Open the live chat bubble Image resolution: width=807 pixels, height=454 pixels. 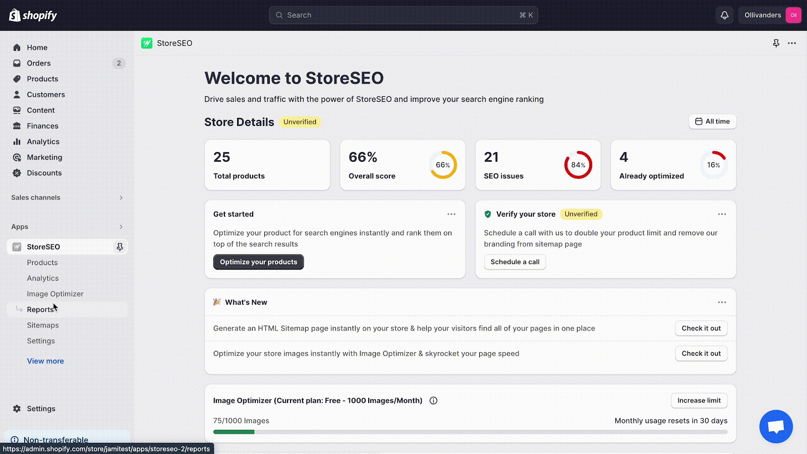[x=776, y=426]
